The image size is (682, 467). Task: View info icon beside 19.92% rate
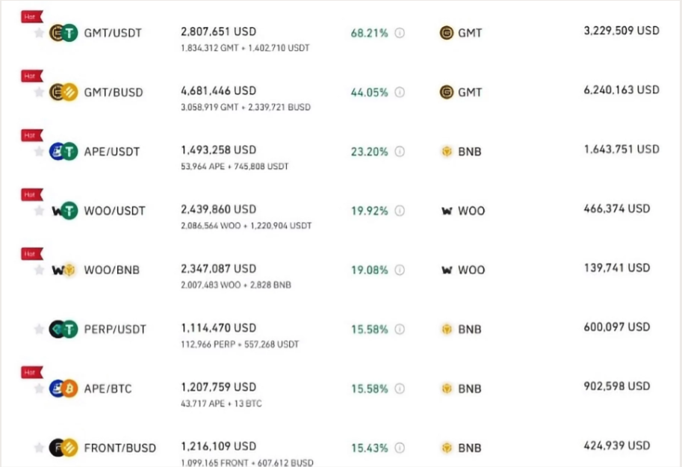click(x=400, y=211)
